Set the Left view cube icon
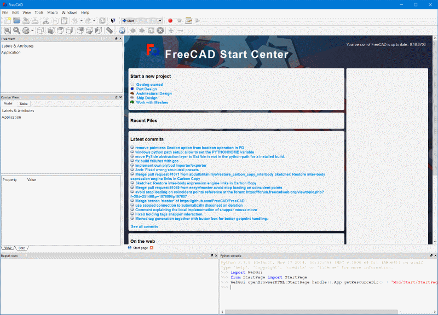This screenshot has width=438, height=315. 99,31
